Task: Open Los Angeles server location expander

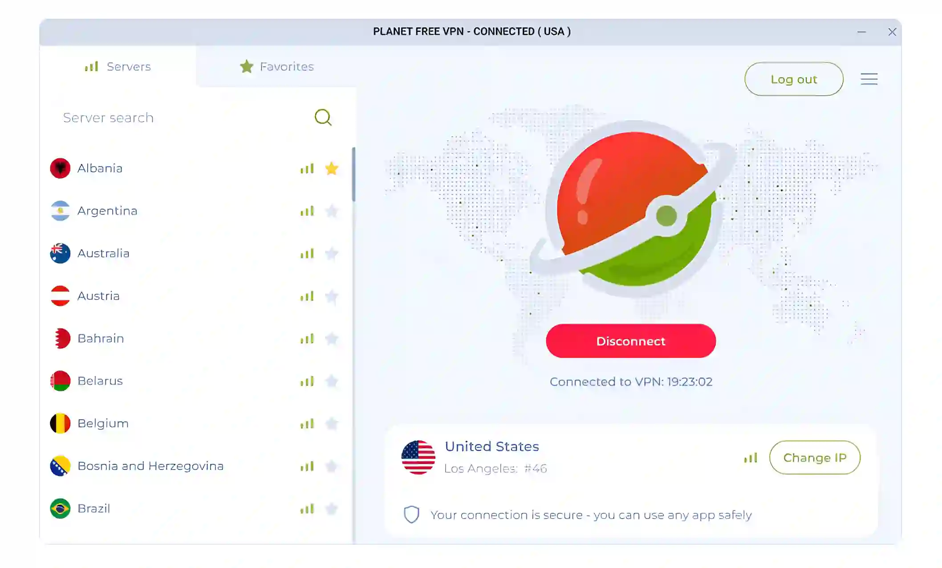Action: [495, 468]
